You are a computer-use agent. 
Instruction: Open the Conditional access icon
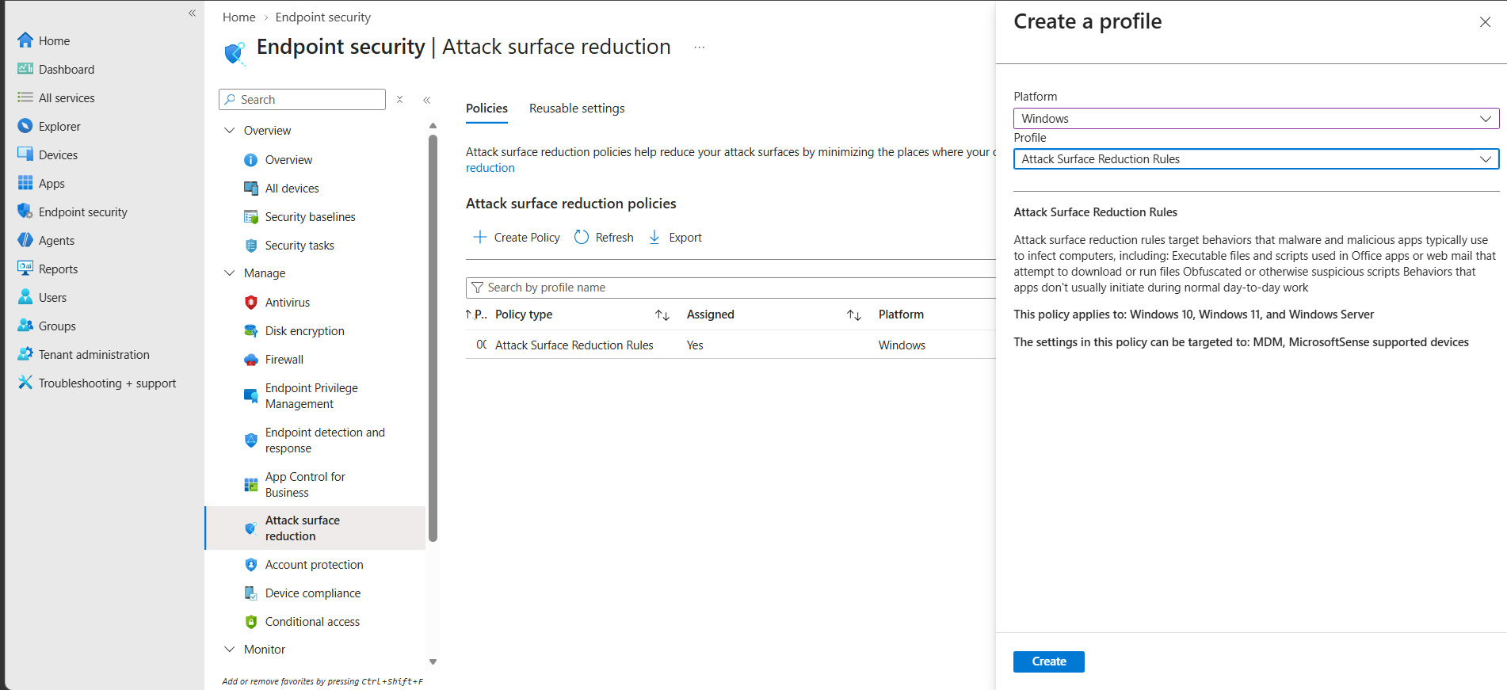tap(251, 622)
